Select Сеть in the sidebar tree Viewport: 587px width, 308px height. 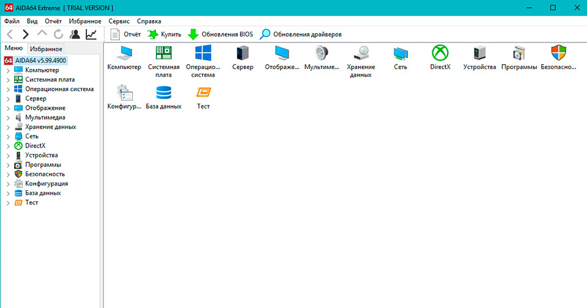coord(26,136)
